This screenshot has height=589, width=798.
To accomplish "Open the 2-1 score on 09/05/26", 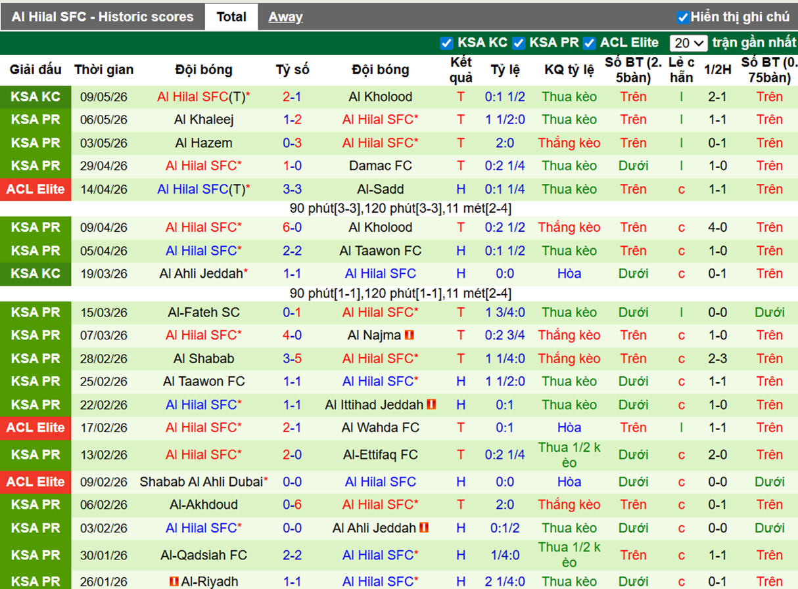I will (292, 97).
